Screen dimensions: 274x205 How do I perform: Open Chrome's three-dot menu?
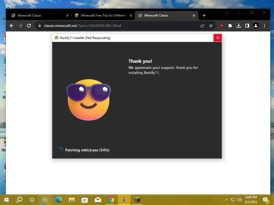tap(264, 26)
